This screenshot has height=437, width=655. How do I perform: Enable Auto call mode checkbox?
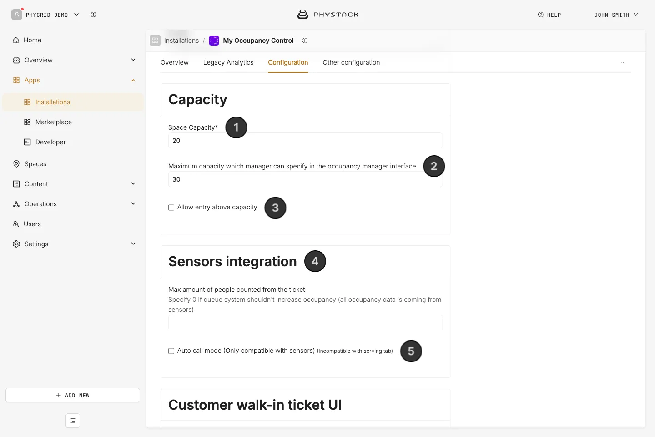[171, 351]
